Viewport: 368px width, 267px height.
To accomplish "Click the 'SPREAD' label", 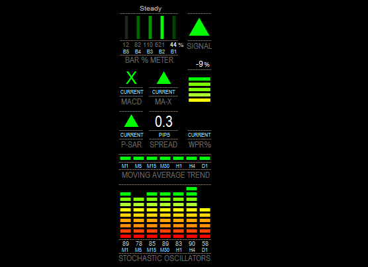I will click(x=163, y=145).
